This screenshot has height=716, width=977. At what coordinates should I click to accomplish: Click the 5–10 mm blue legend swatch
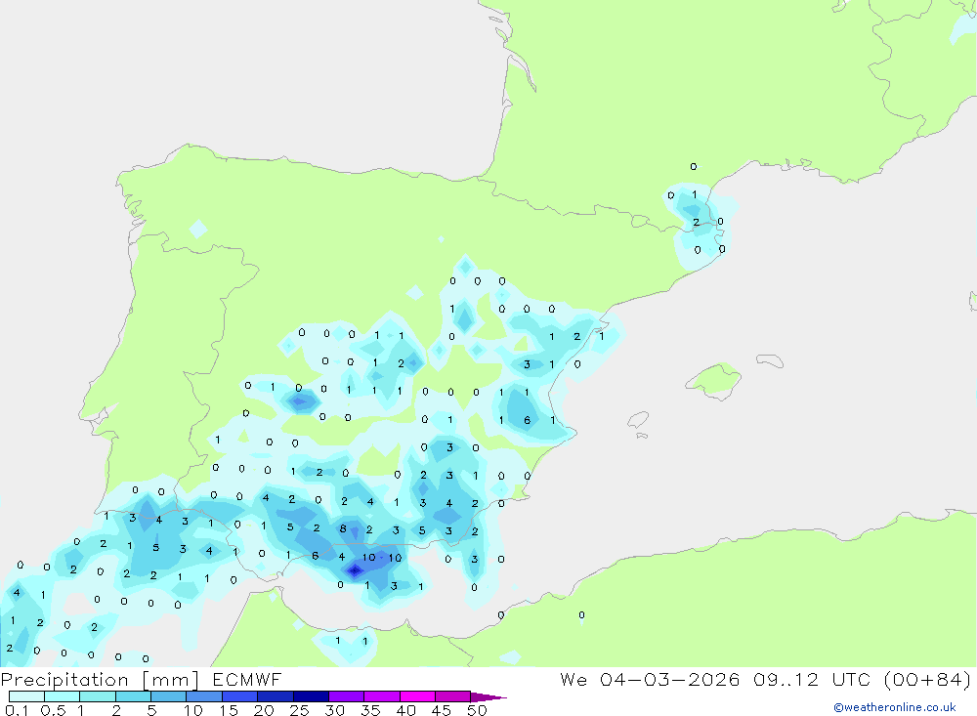pos(168,696)
